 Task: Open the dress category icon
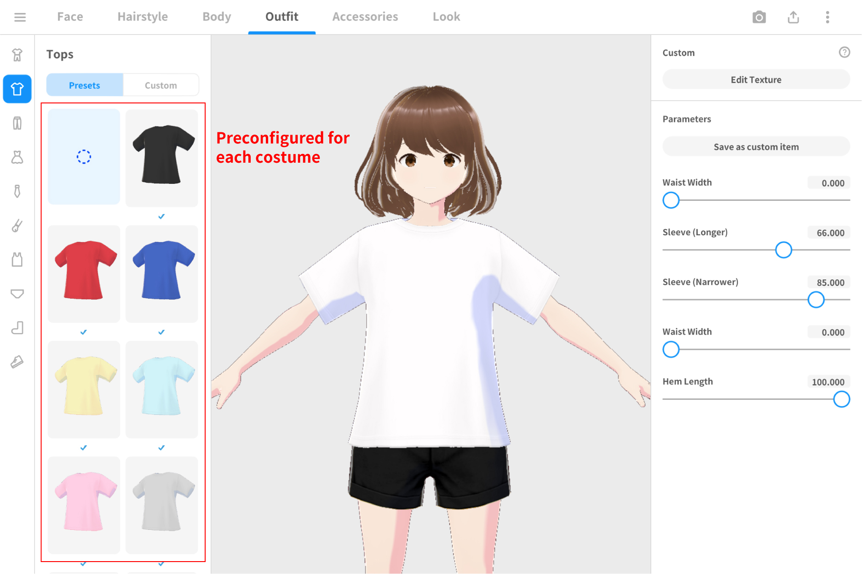click(x=17, y=157)
